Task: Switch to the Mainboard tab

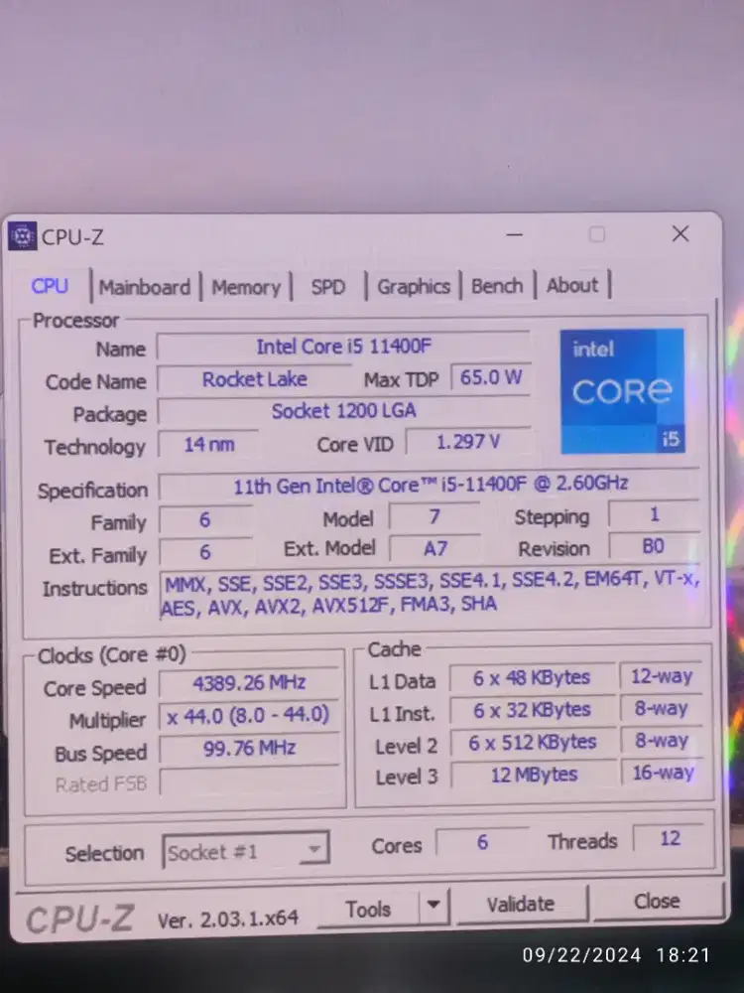Action: [145, 287]
